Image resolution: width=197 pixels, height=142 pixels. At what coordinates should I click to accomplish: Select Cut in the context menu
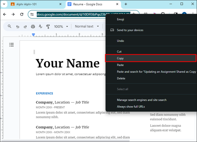(119, 52)
